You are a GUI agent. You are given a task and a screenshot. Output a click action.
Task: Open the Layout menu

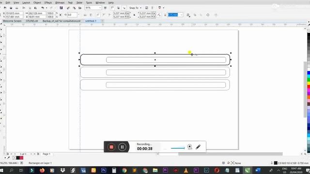pos(26,2)
